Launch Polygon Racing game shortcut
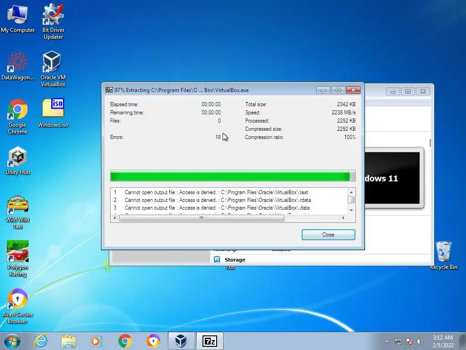The image size is (466, 350). click(18, 258)
